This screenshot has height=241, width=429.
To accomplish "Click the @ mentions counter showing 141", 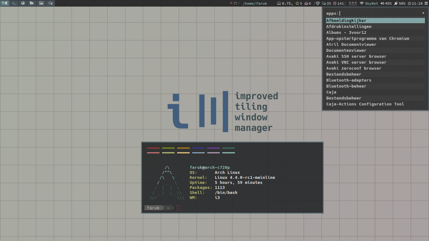I will click(339, 3).
